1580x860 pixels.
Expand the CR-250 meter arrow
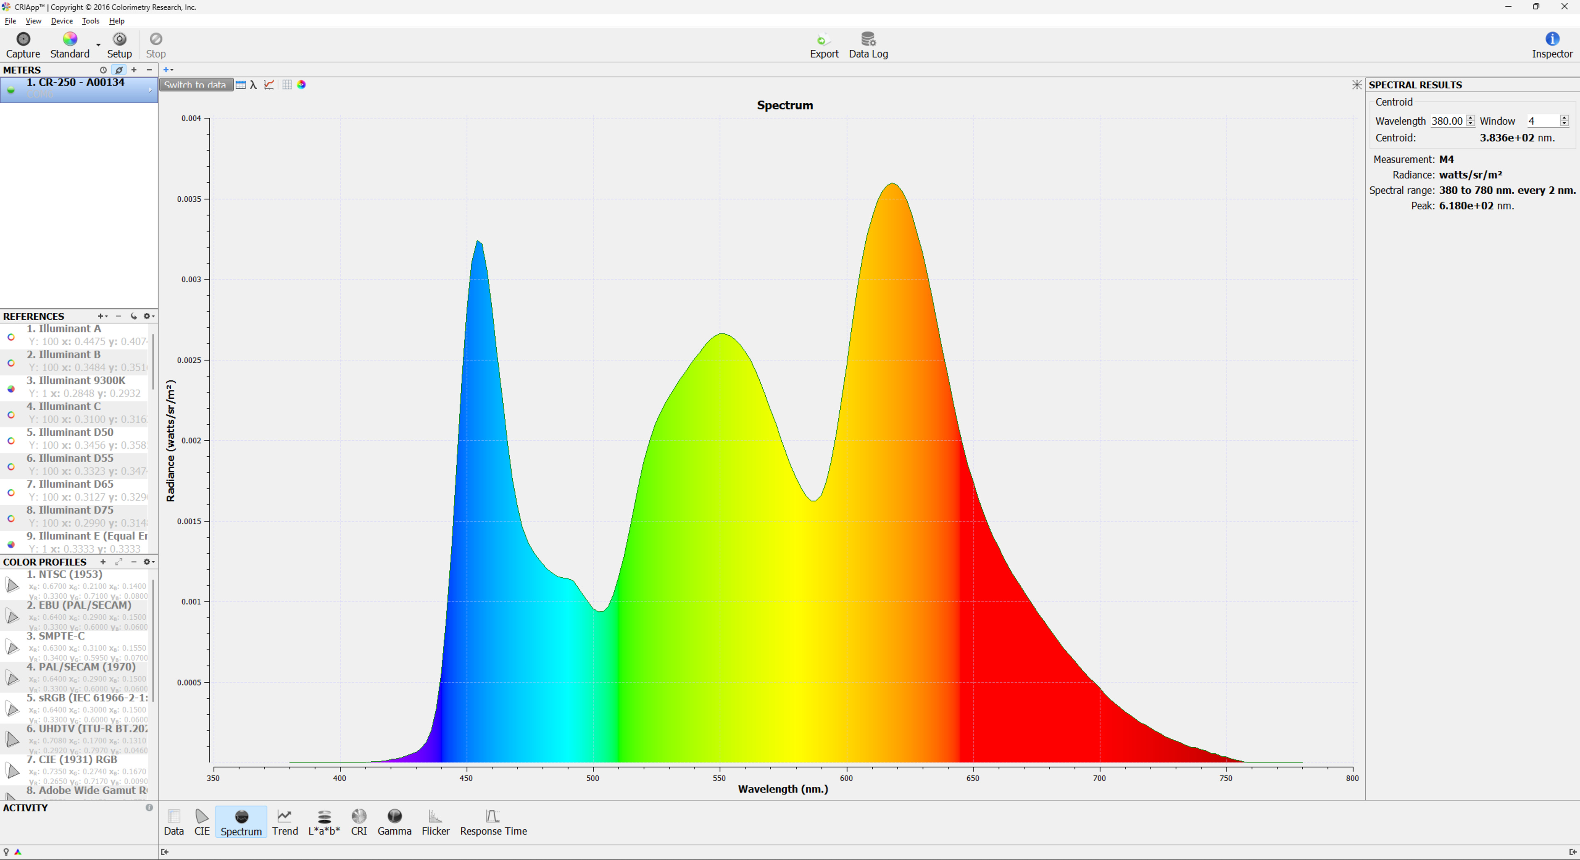pos(150,90)
